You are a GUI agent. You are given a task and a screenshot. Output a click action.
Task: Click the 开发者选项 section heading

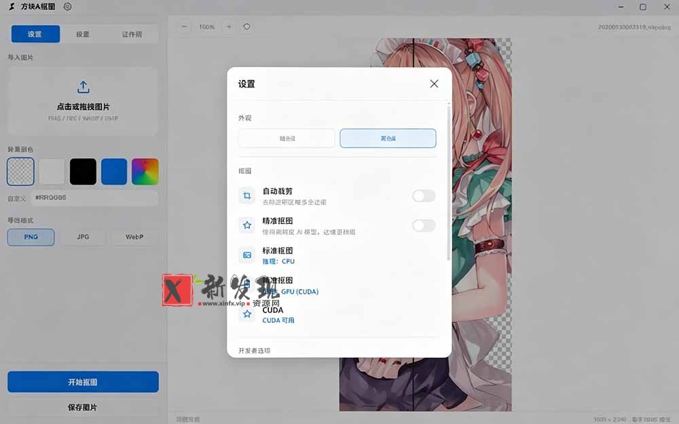coord(254,351)
